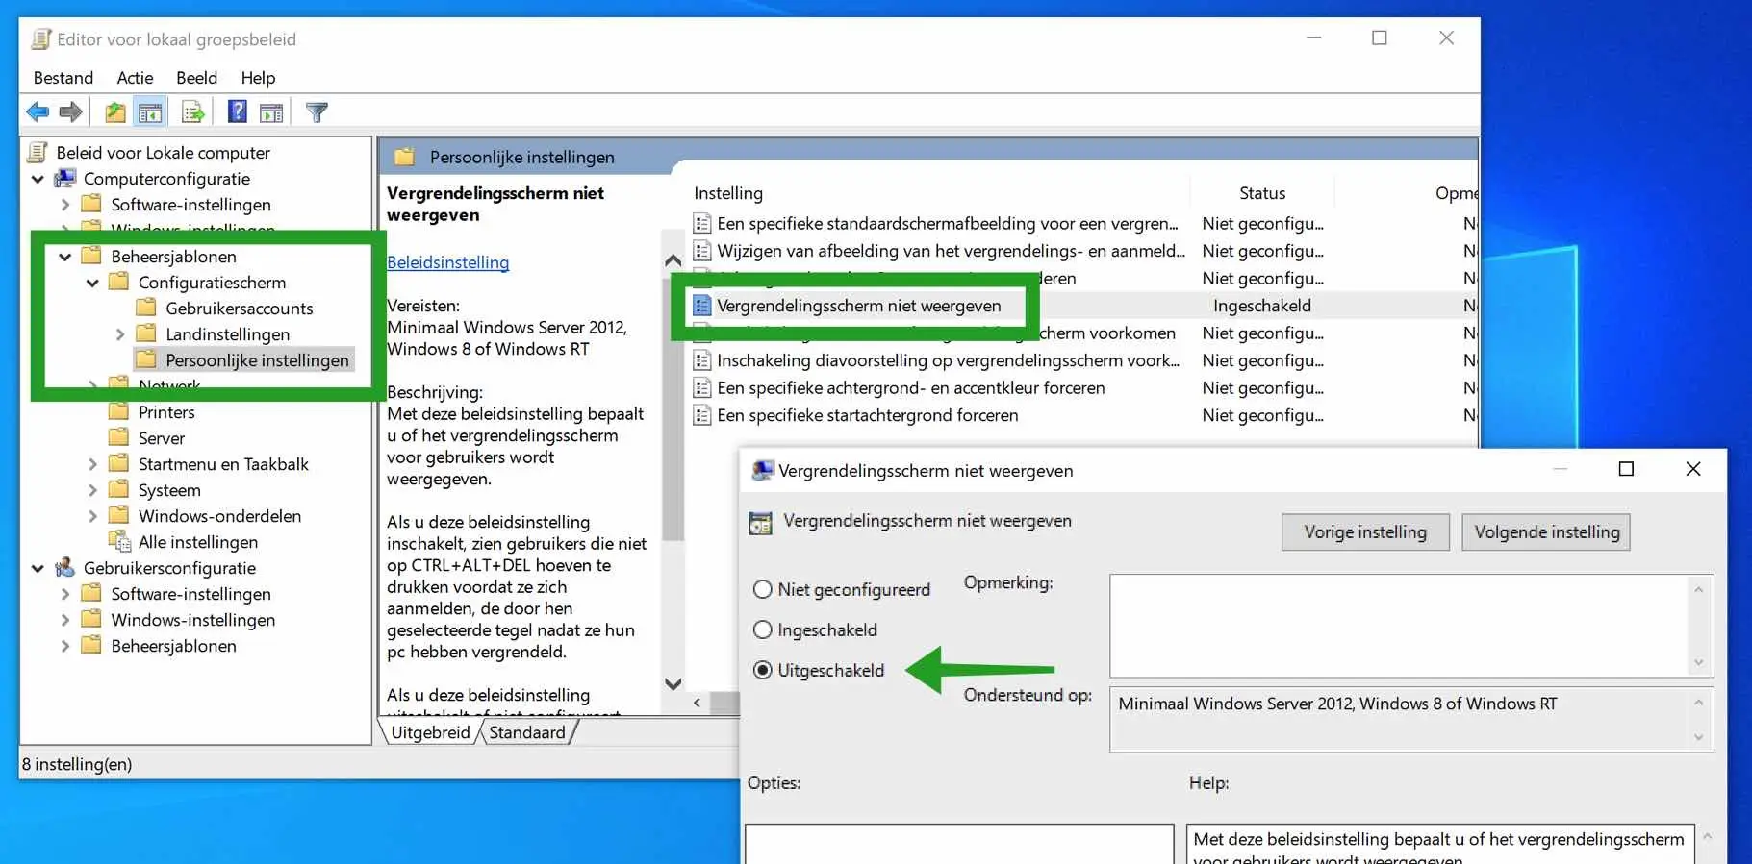Click the dialog's policy setting icon

tap(761, 523)
